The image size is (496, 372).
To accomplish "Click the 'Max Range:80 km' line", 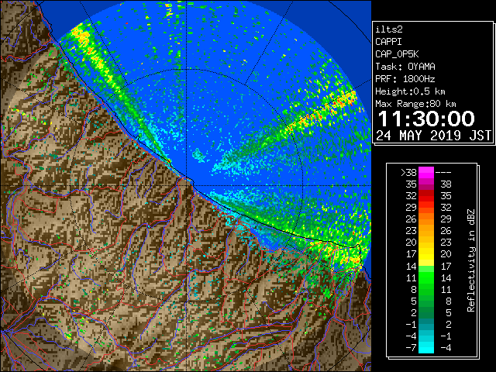I will 415,104.
